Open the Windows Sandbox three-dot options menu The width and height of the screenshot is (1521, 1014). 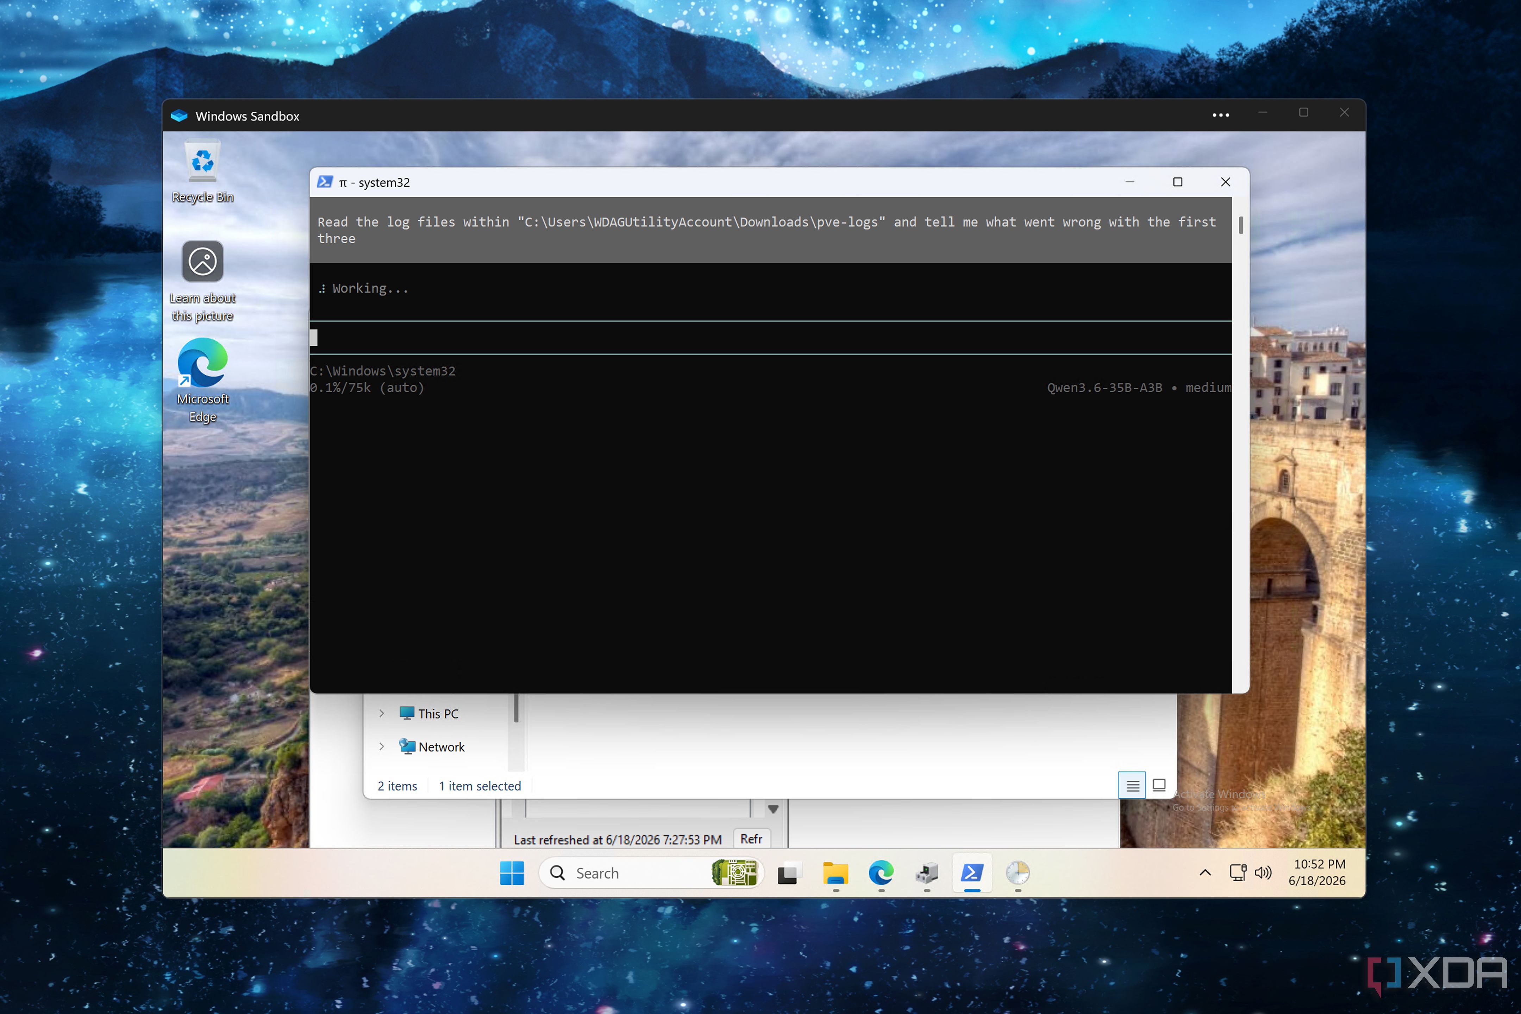click(1220, 115)
